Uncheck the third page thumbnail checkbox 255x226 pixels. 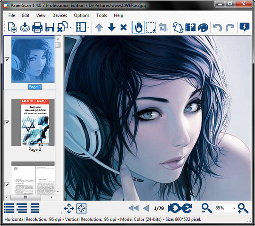[x=7, y=185]
